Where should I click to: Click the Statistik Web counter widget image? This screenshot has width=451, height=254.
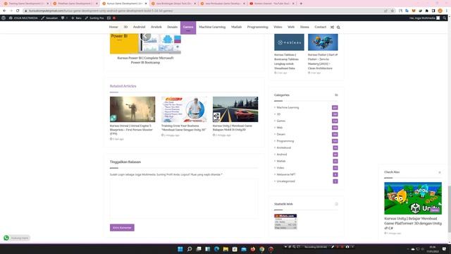coord(285,222)
